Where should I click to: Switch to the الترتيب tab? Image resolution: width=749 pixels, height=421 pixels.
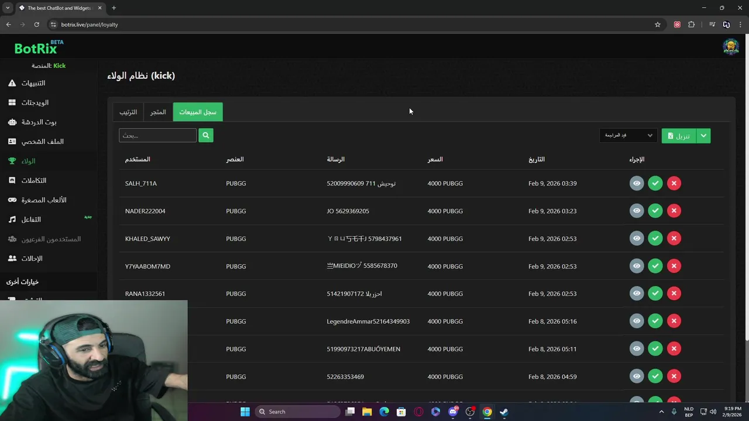click(128, 112)
